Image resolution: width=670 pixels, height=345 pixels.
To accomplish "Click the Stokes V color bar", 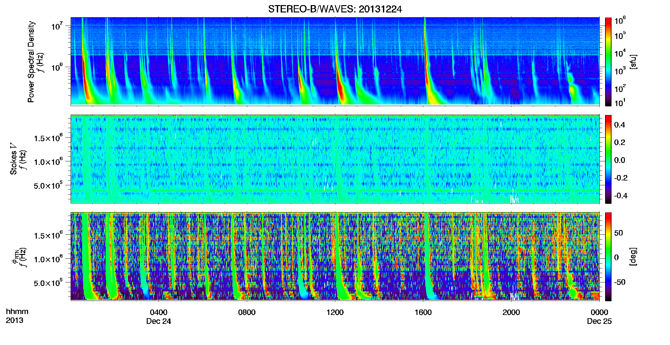I will [x=608, y=159].
